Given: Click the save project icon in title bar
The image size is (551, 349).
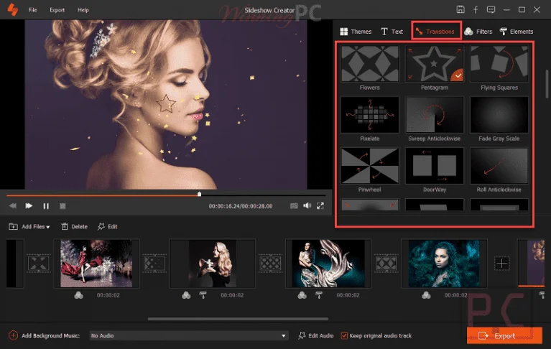Looking at the screenshot, I should pos(460,9).
